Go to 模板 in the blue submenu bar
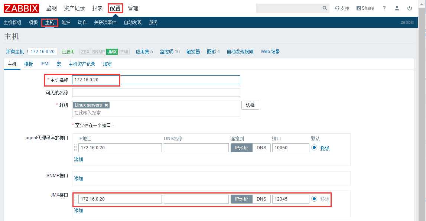426x221 pixels. 33,22
